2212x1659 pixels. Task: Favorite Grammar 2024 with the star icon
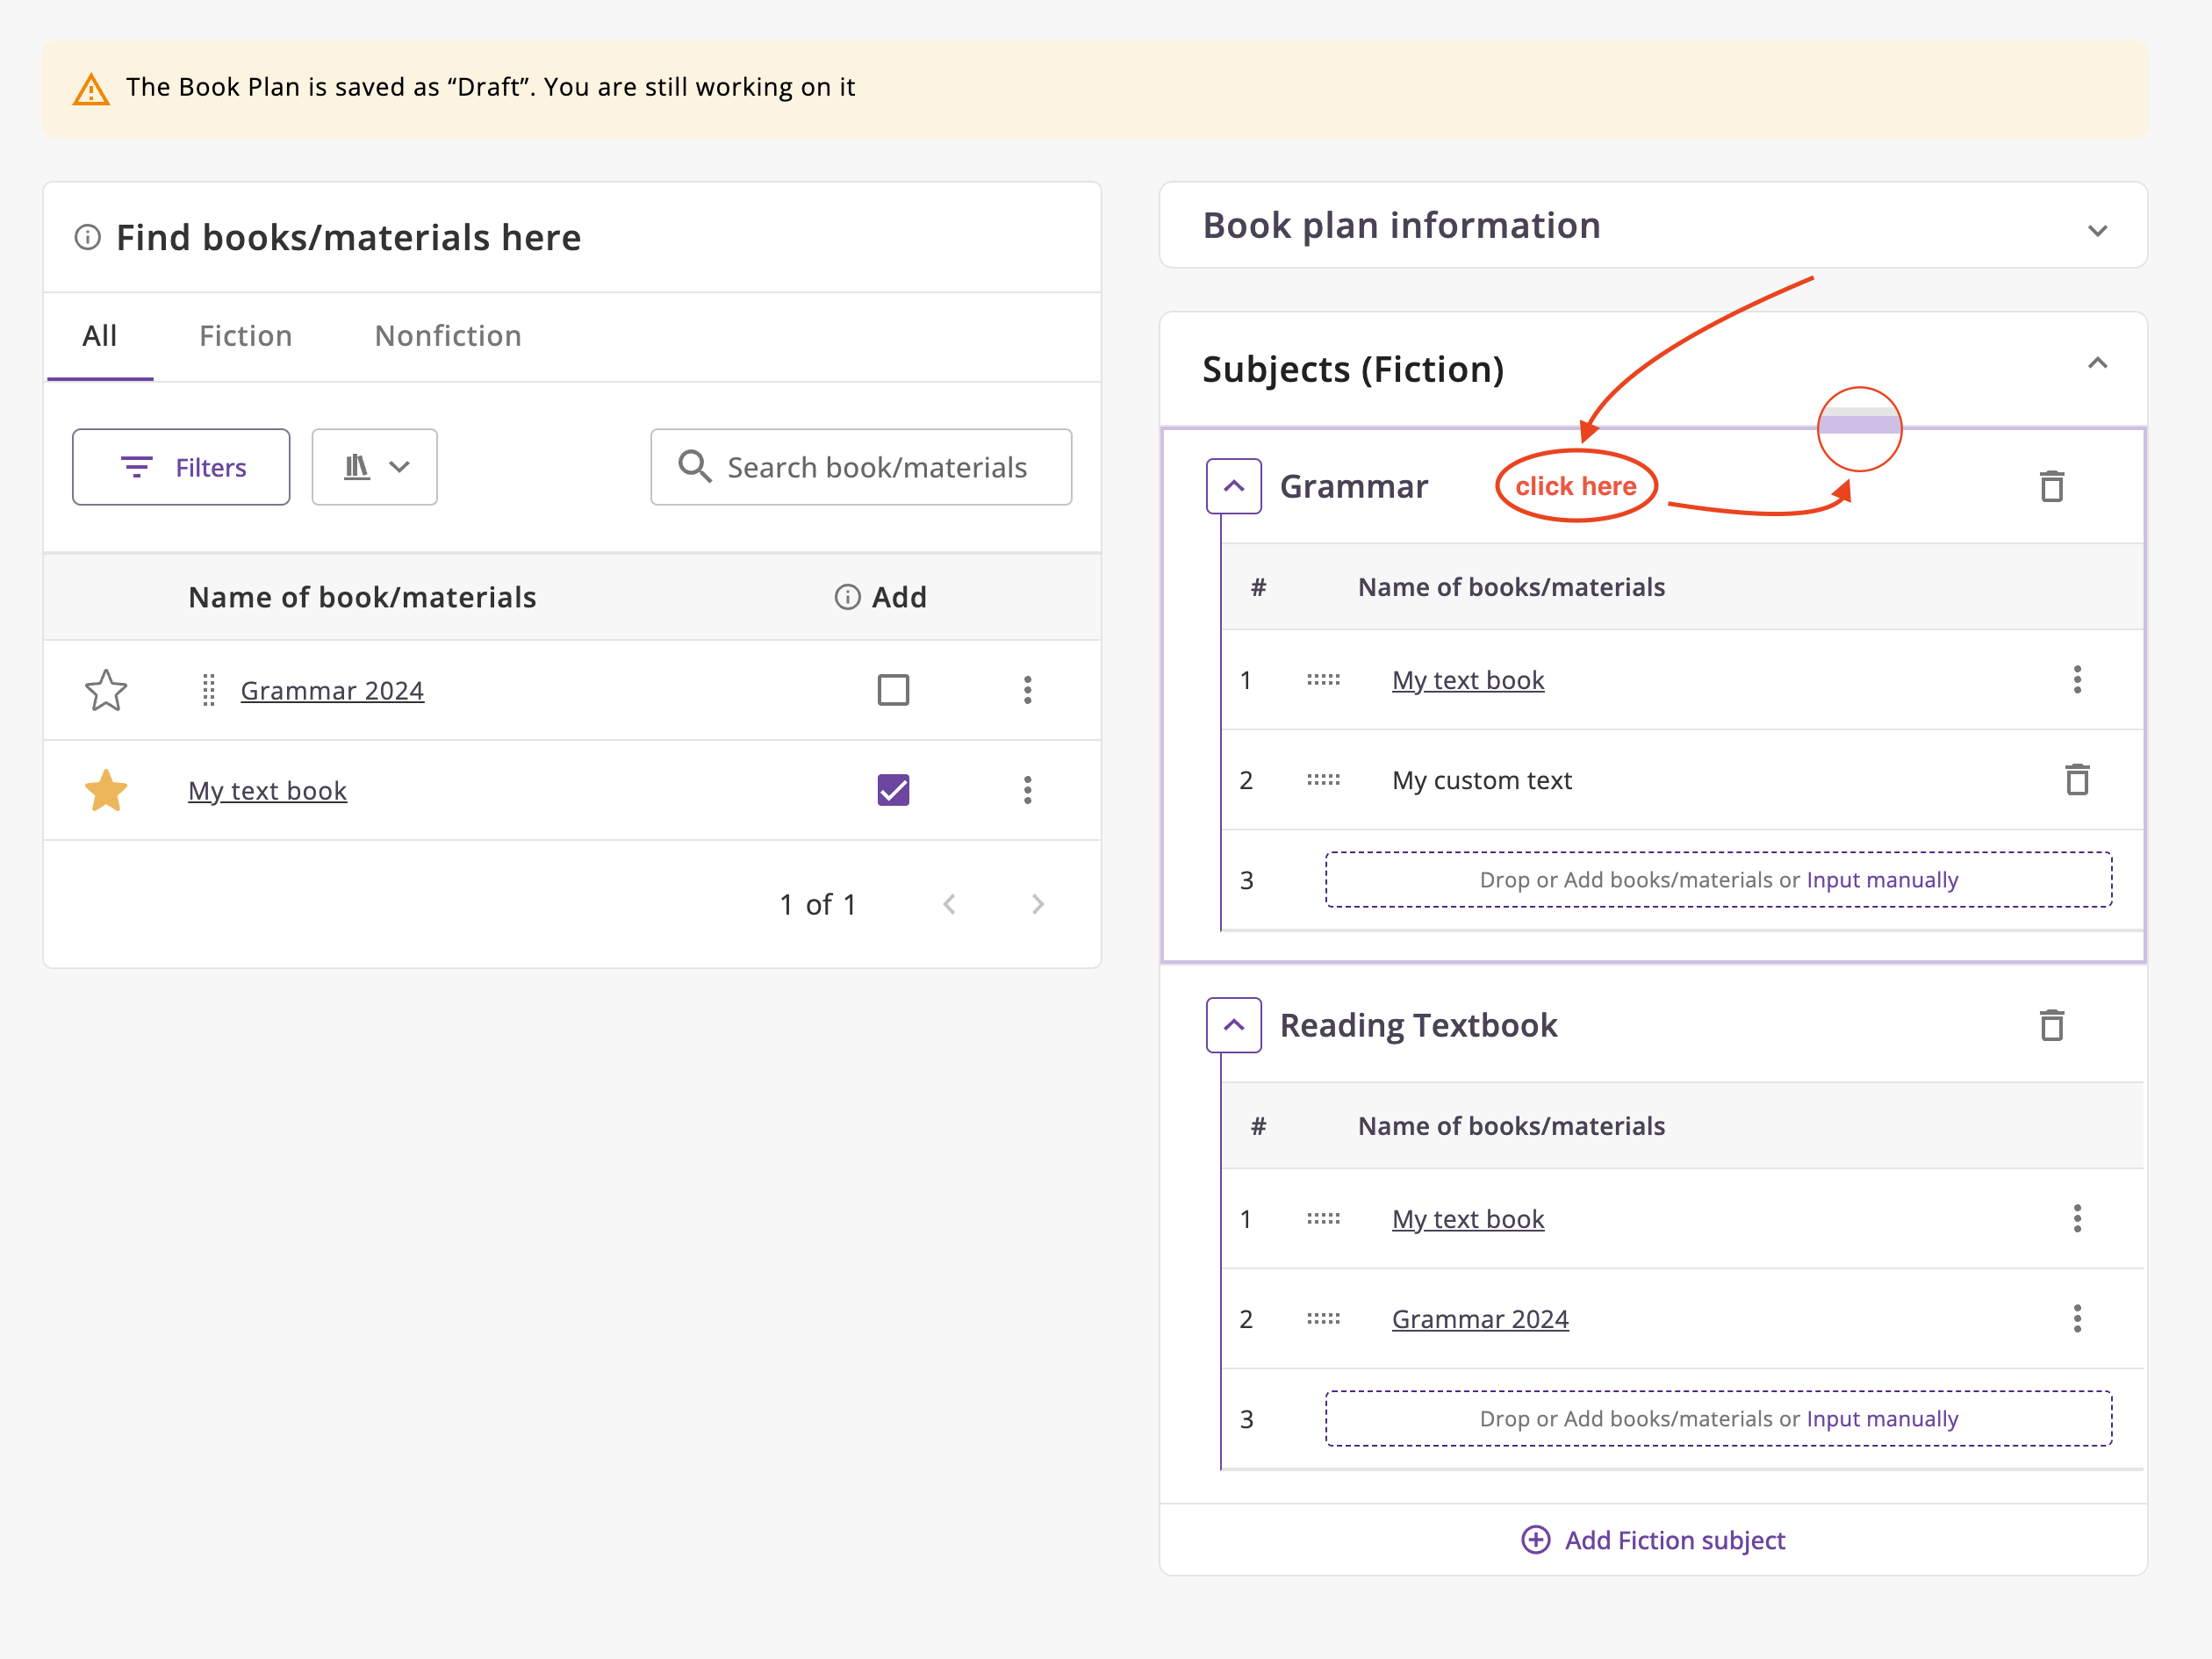(x=106, y=690)
